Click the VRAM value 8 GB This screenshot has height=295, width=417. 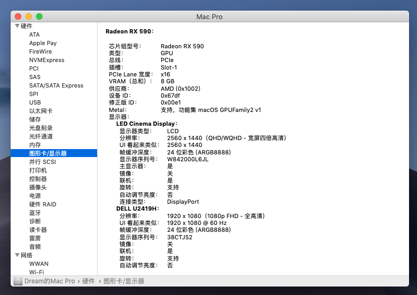[x=168, y=81]
